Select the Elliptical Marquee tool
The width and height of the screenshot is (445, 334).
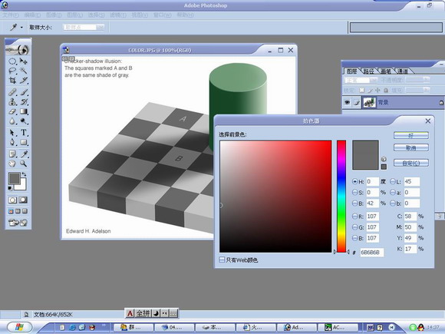point(12,61)
